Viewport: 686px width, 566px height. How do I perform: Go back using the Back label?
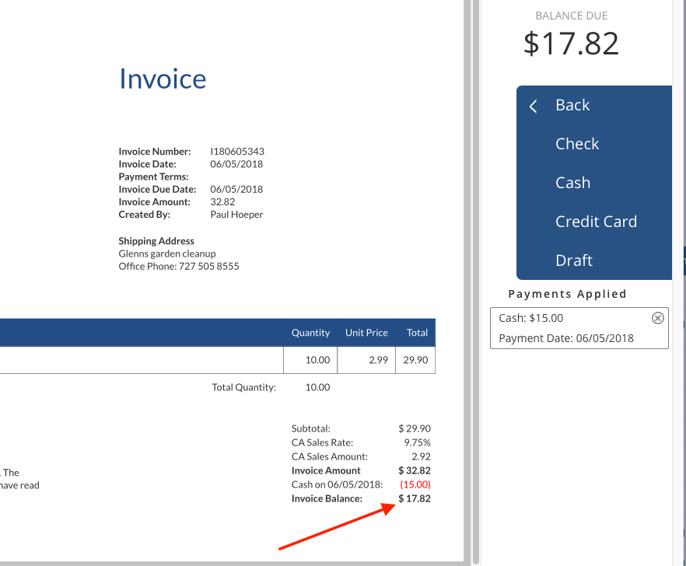(572, 105)
